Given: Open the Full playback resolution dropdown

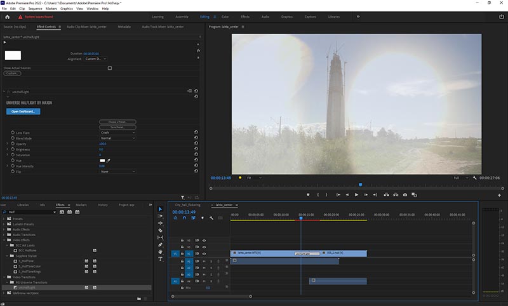Looking at the screenshot, I should pyautogui.click(x=460, y=178).
